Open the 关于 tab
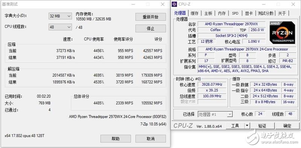This screenshot has height=148, width=301. click(x=282, y=13)
